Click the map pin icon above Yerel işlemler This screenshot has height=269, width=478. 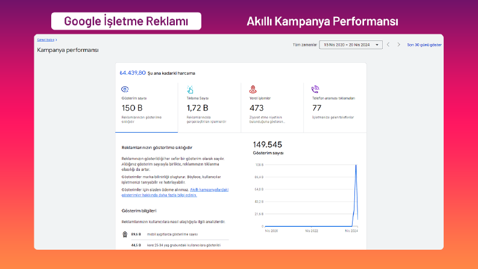coord(253,89)
